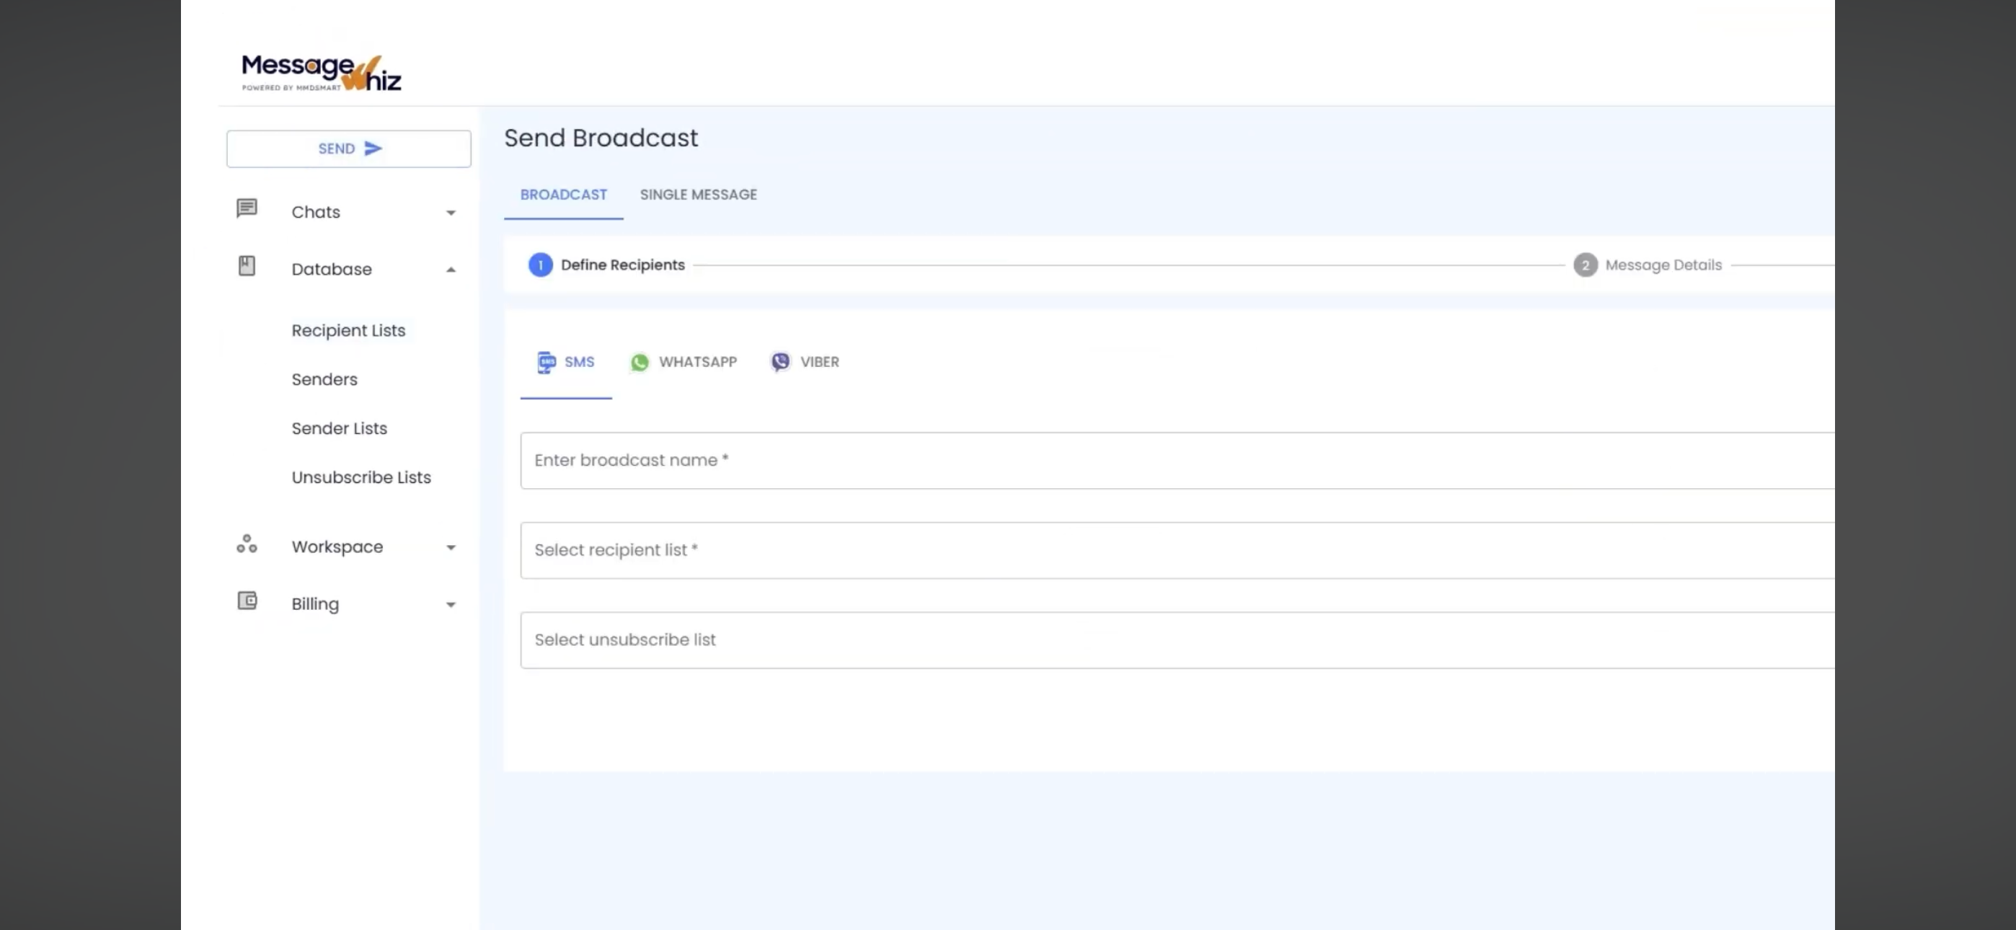Click step 2 Message Details marker
2016x930 pixels.
click(x=1586, y=265)
